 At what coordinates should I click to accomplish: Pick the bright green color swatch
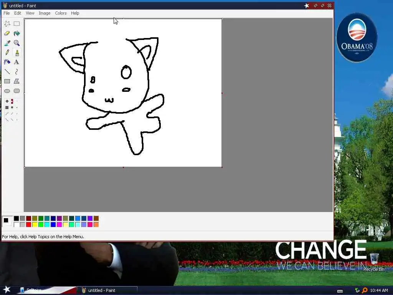tap(41, 224)
